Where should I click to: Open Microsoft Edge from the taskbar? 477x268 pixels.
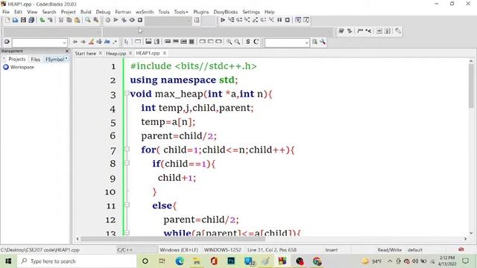point(180,261)
